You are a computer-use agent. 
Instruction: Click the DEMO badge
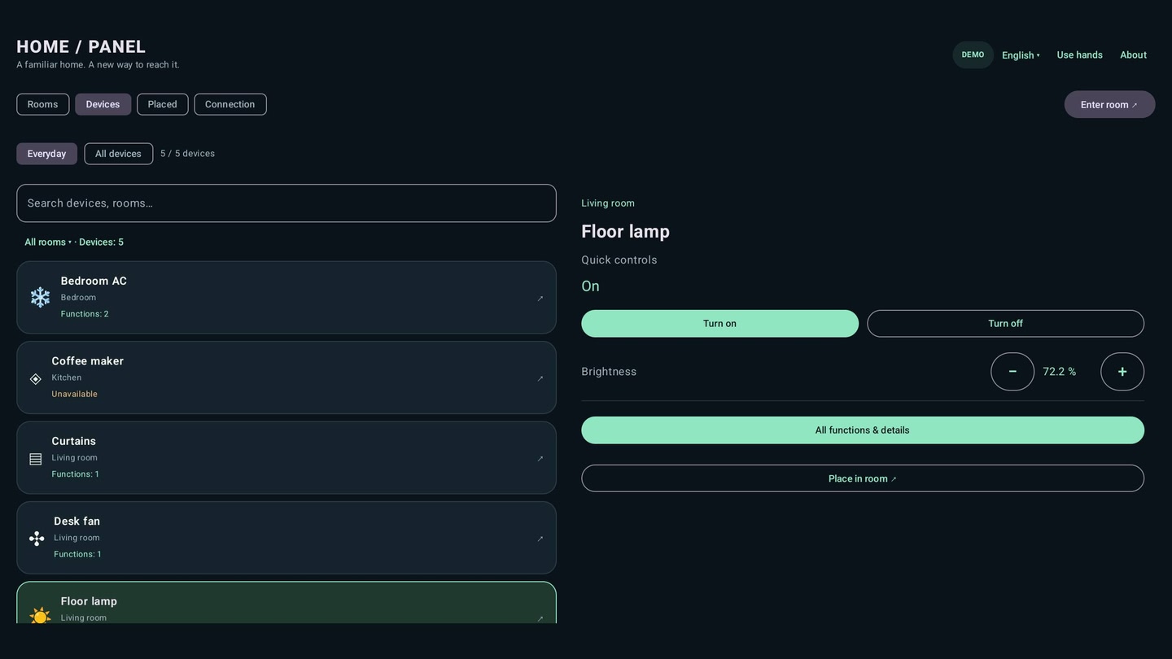coord(973,55)
